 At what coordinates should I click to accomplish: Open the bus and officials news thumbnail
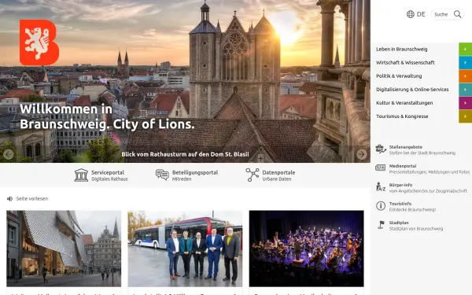185,249
